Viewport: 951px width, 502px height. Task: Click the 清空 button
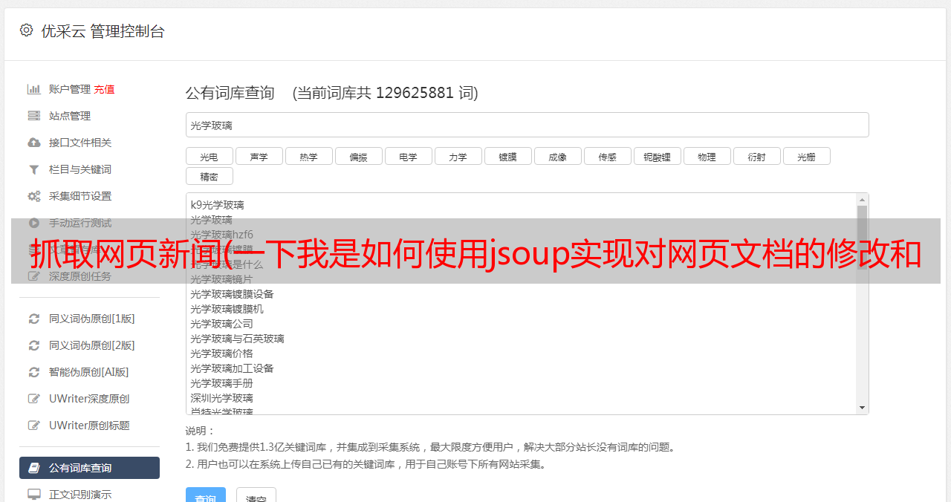click(256, 496)
